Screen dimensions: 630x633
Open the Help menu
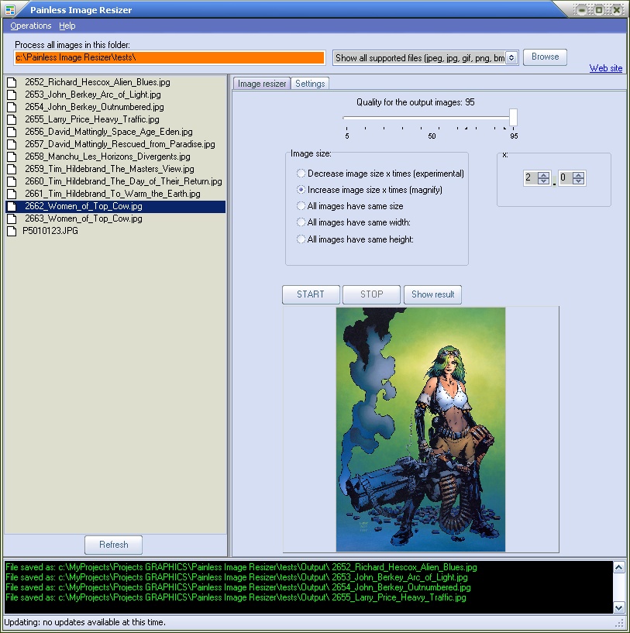[x=67, y=26]
